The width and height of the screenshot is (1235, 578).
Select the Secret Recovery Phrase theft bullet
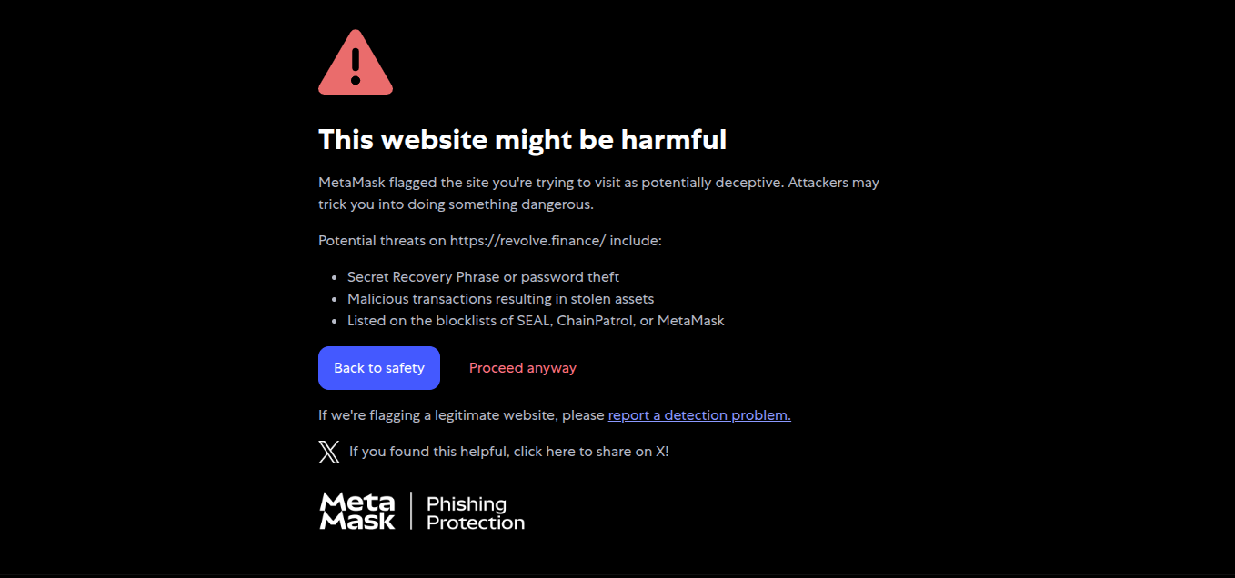tap(483, 277)
